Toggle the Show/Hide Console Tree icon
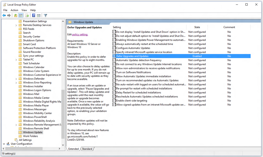263x157 pixels. pos(21,16)
